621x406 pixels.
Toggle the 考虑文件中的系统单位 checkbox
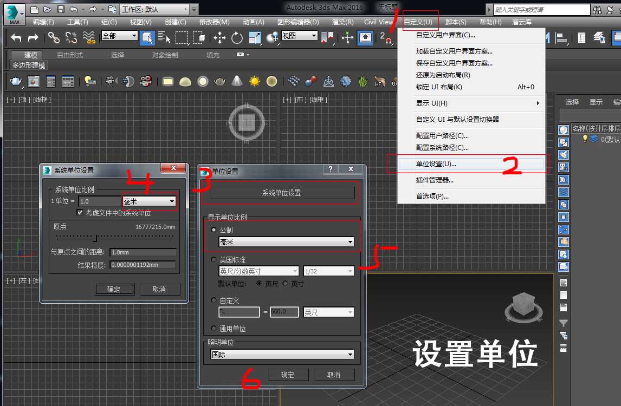tap(80, 213)
